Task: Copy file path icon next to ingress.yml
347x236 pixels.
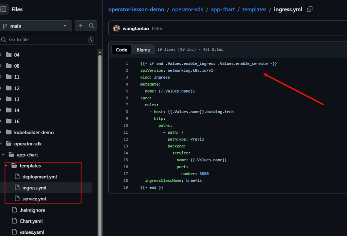Action: [x=309, y=9]
